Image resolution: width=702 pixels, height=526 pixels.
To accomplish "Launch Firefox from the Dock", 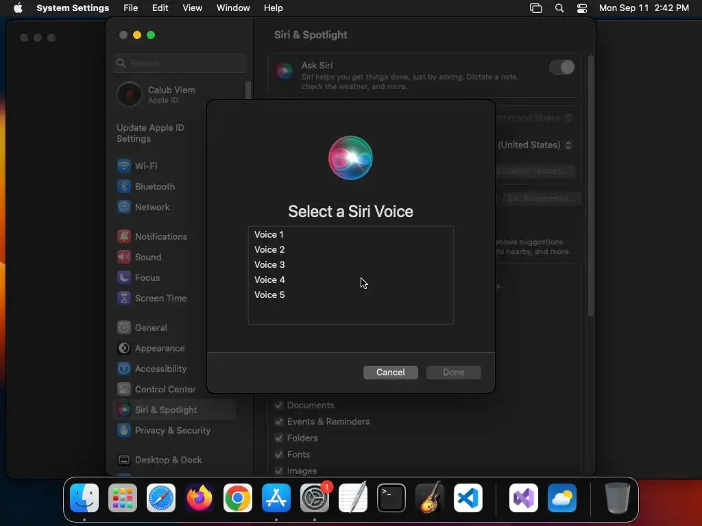I will [199, 498].
